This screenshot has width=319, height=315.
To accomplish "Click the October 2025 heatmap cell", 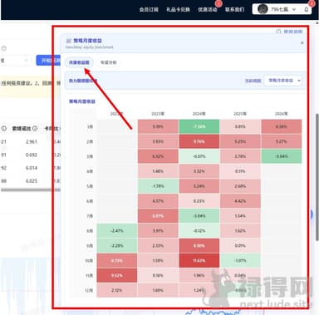I will pos(240,261).
